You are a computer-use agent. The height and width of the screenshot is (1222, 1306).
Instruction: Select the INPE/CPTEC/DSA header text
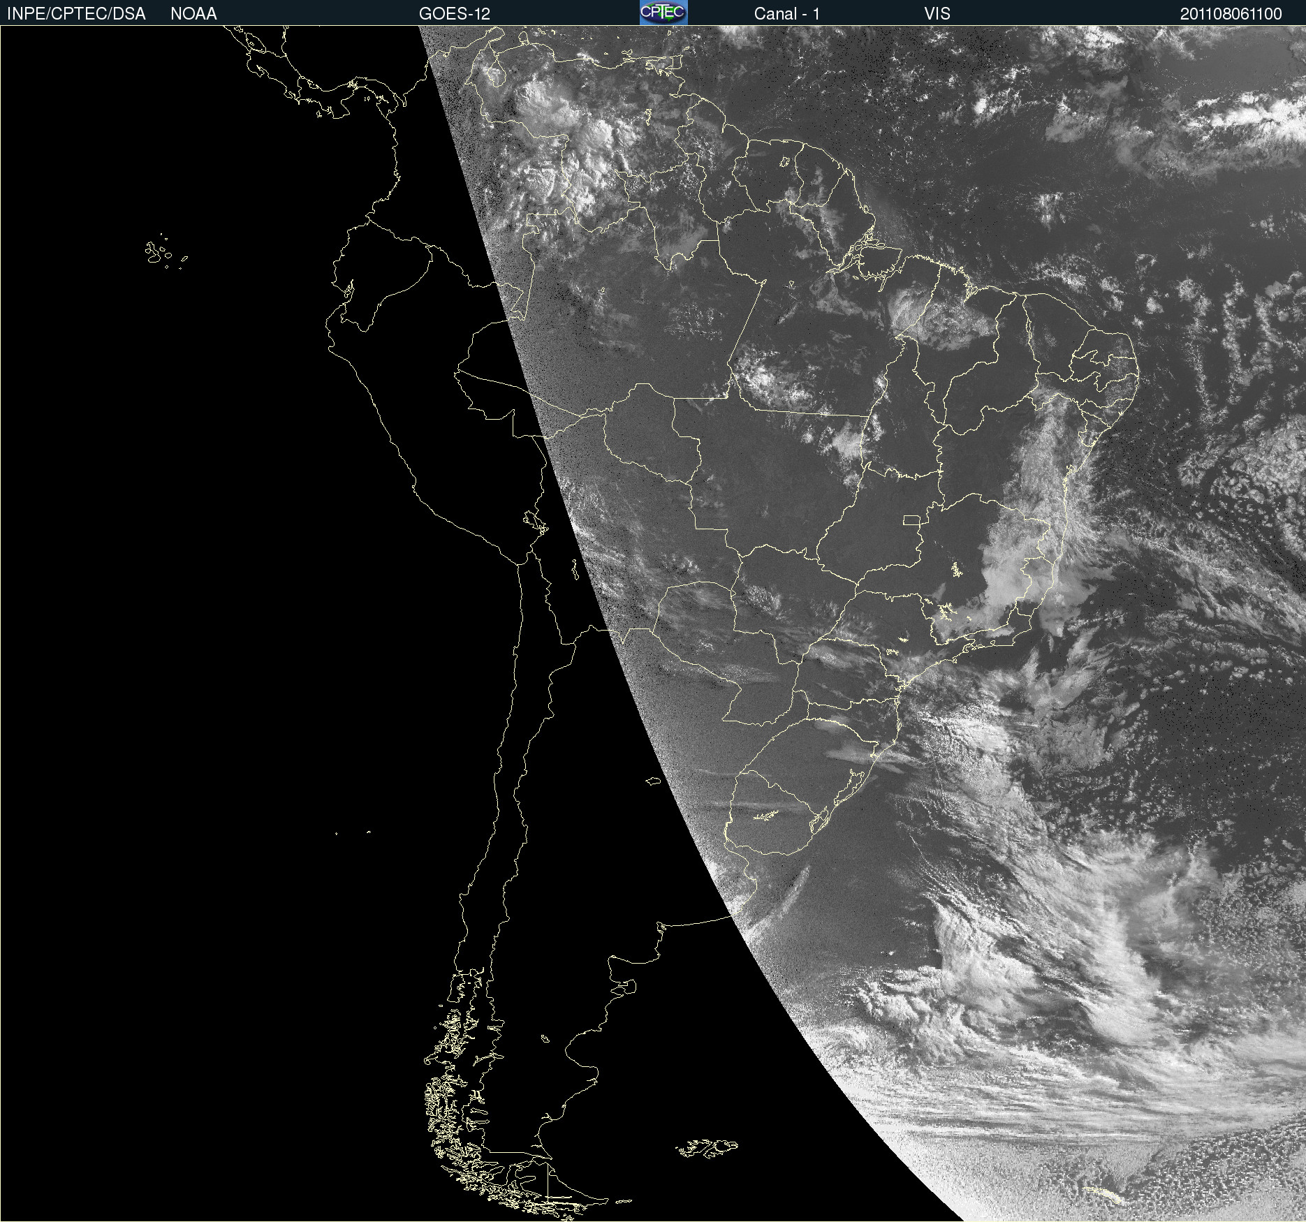pos(76,14)
